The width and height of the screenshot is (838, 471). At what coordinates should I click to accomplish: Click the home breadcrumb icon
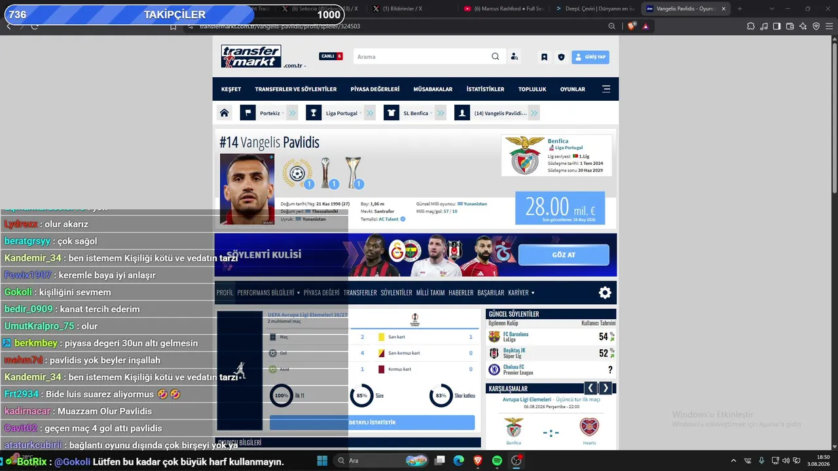224,113
